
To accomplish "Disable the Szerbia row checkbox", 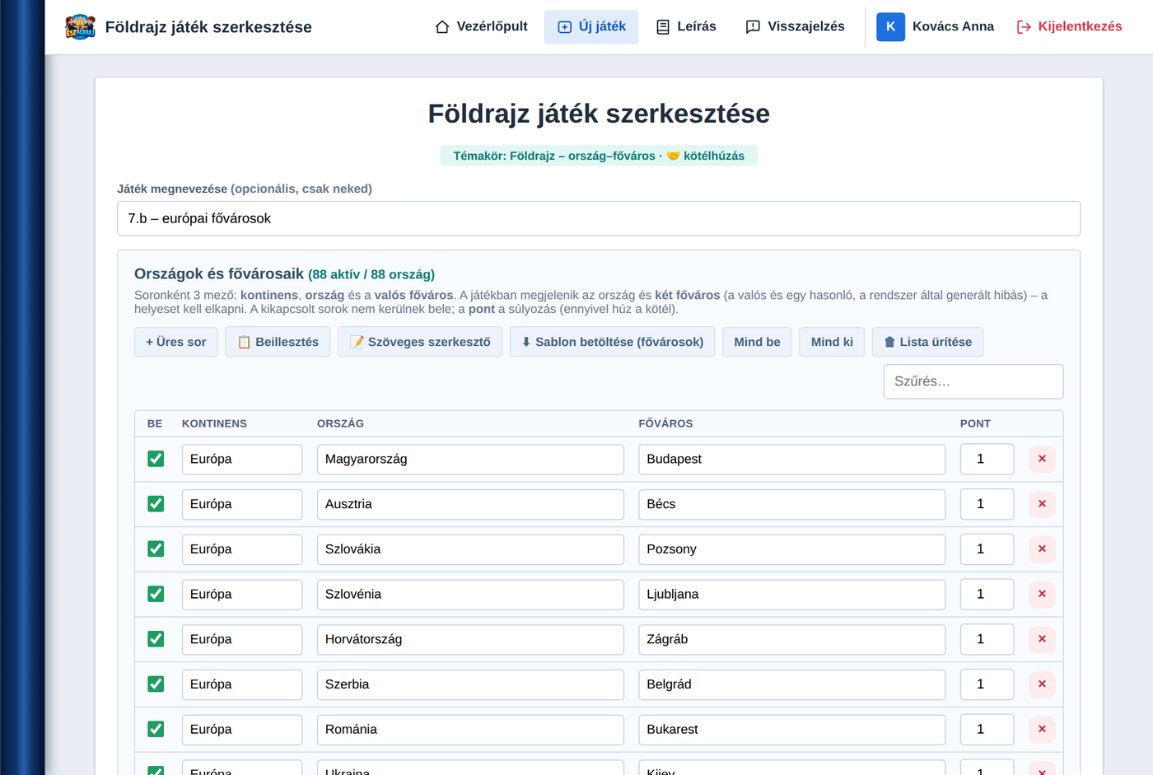I will click(156, 684).
